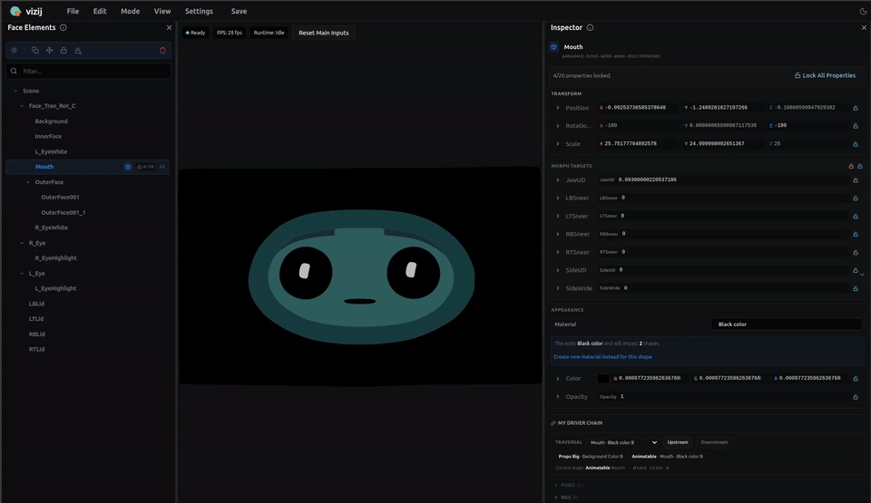871x503 pixels.
Task: Select the InnerFace tree item
Action: tap(48, 137)
